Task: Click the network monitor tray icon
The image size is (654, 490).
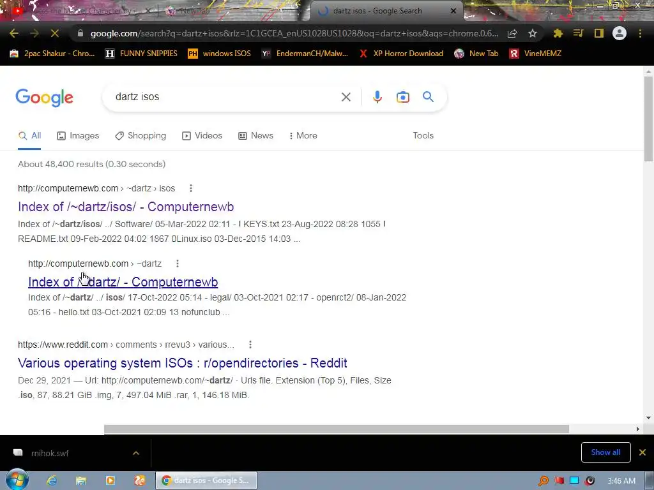Action: click(574, 481)
